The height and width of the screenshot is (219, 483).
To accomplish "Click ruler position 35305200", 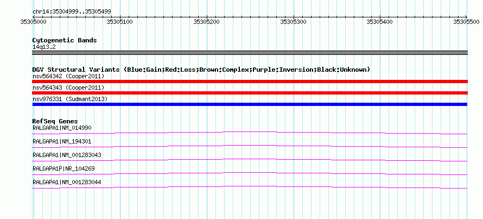I will pos(207,22).
